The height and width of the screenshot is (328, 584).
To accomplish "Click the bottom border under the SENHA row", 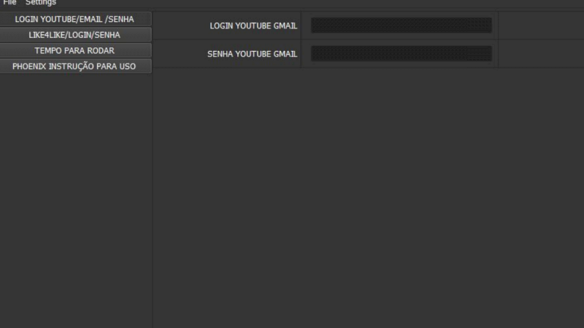I will point(365,68).
